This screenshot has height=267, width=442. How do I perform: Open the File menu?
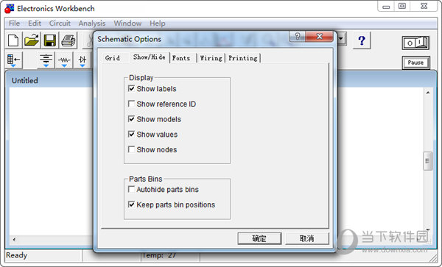[15, 24]
